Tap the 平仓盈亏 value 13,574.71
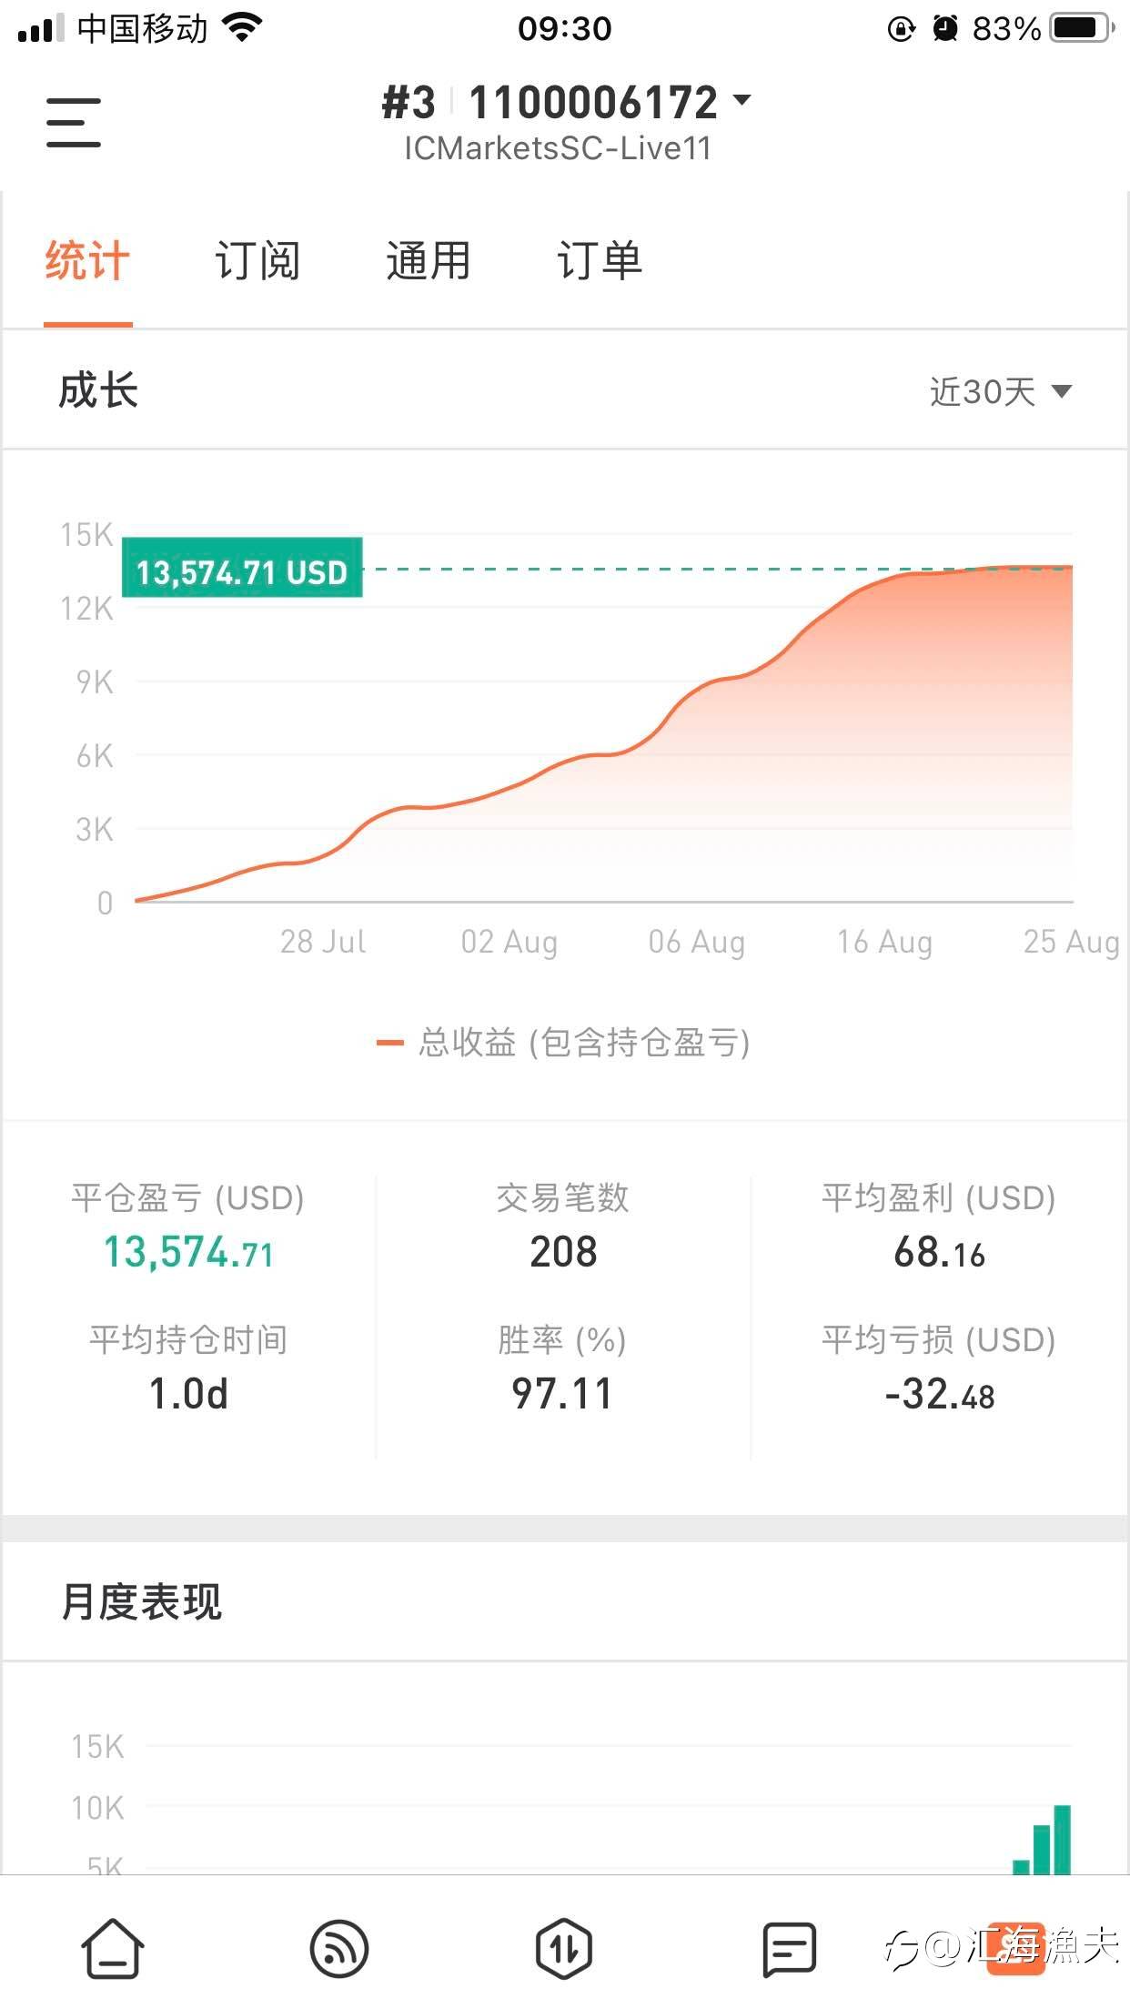This screenshot has height=2009, width=1130. [x=188, y=1253]
